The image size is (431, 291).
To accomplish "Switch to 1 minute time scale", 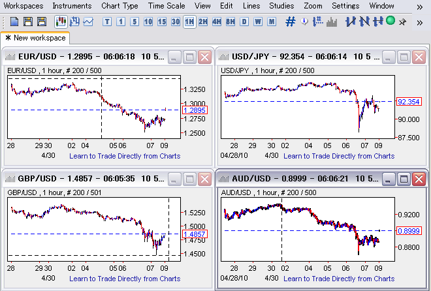I will pos(121,22).
